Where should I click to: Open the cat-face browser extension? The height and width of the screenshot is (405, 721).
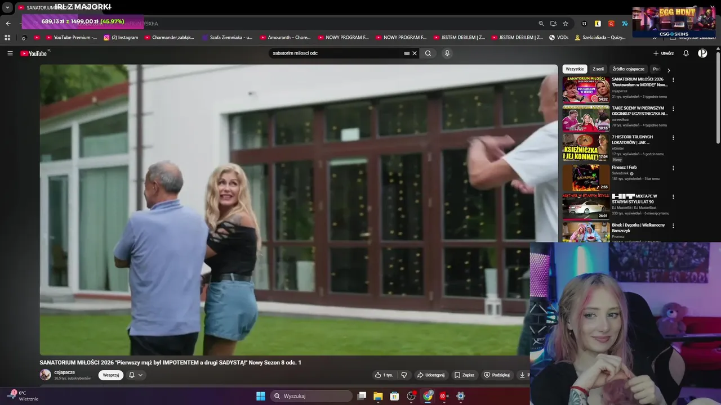(584, 24)
